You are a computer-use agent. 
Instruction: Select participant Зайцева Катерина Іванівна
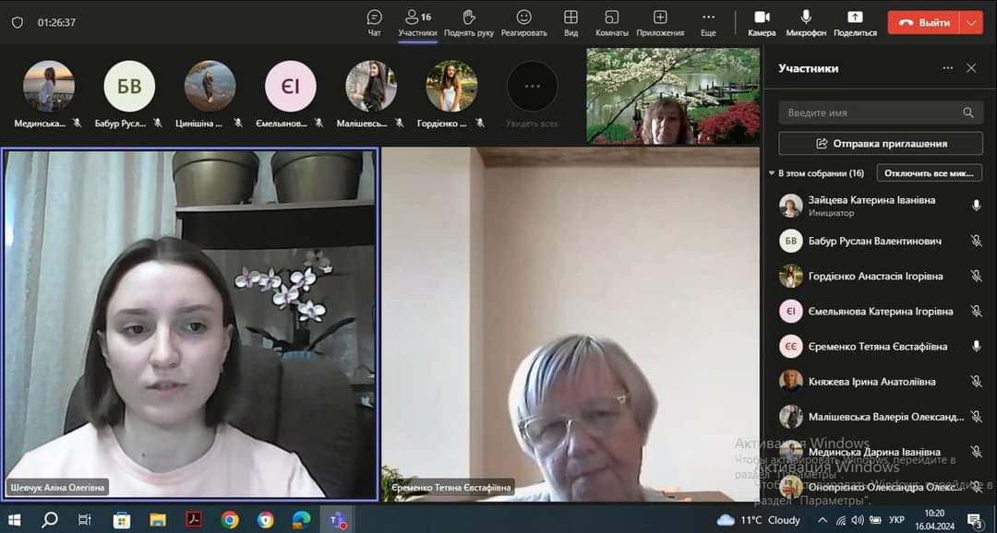coord(881,206)
